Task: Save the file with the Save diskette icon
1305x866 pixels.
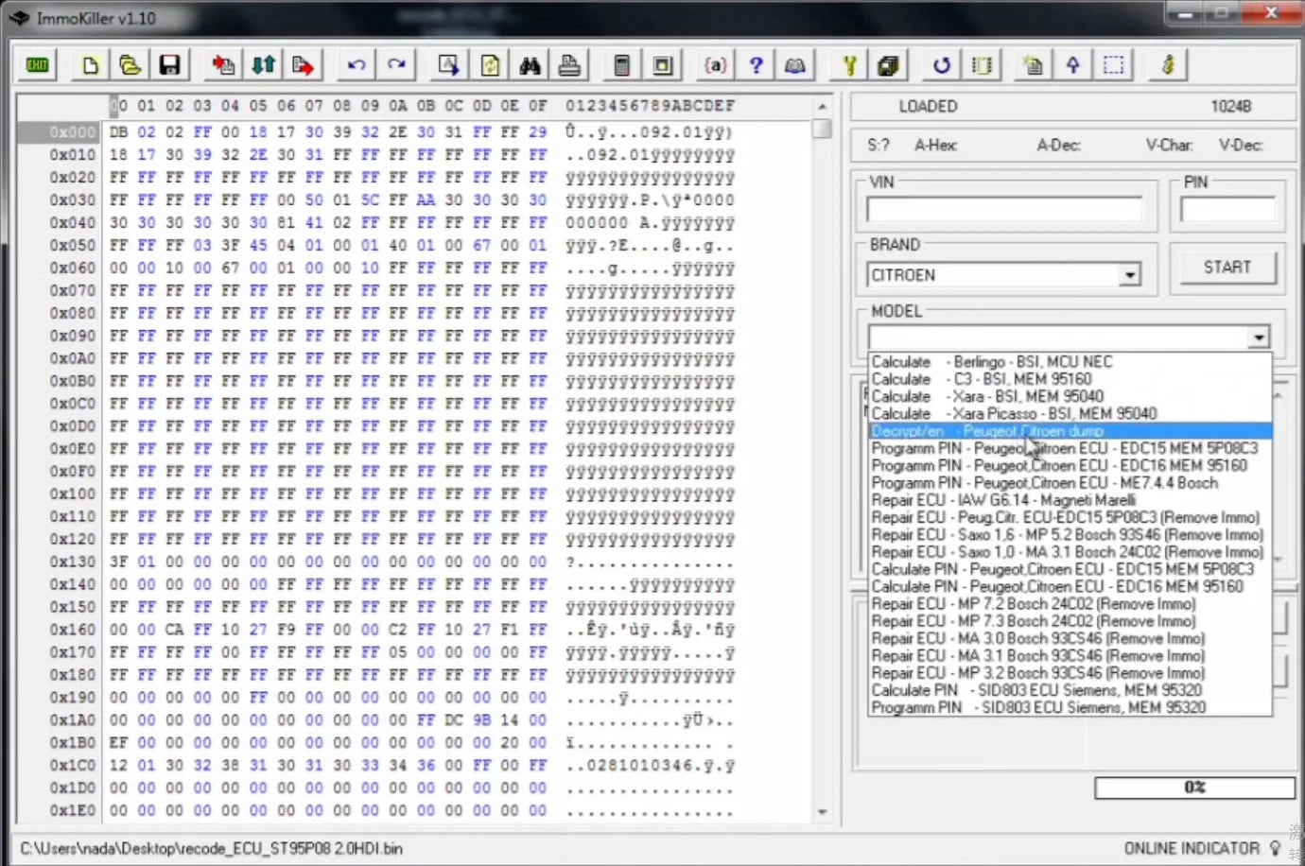Action: point(170,64)
